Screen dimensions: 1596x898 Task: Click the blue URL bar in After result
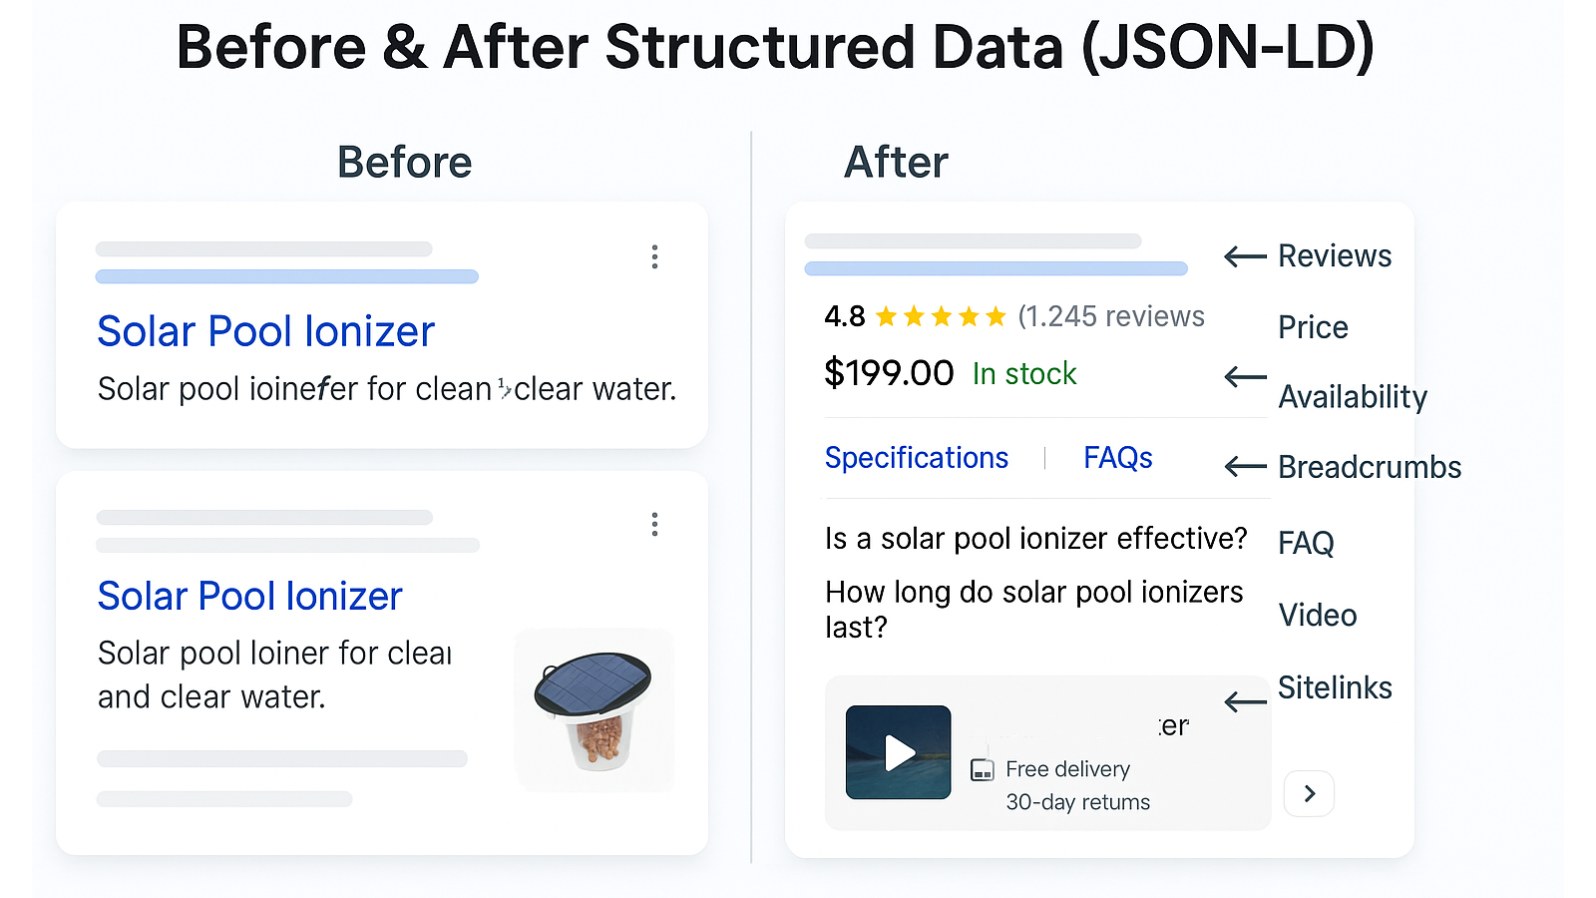(996, 268)
